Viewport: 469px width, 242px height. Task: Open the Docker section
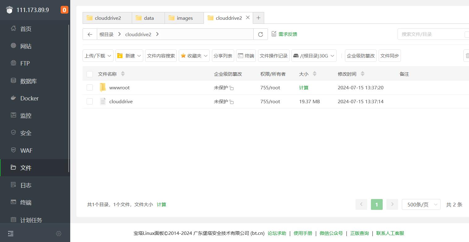click(29, 98)
